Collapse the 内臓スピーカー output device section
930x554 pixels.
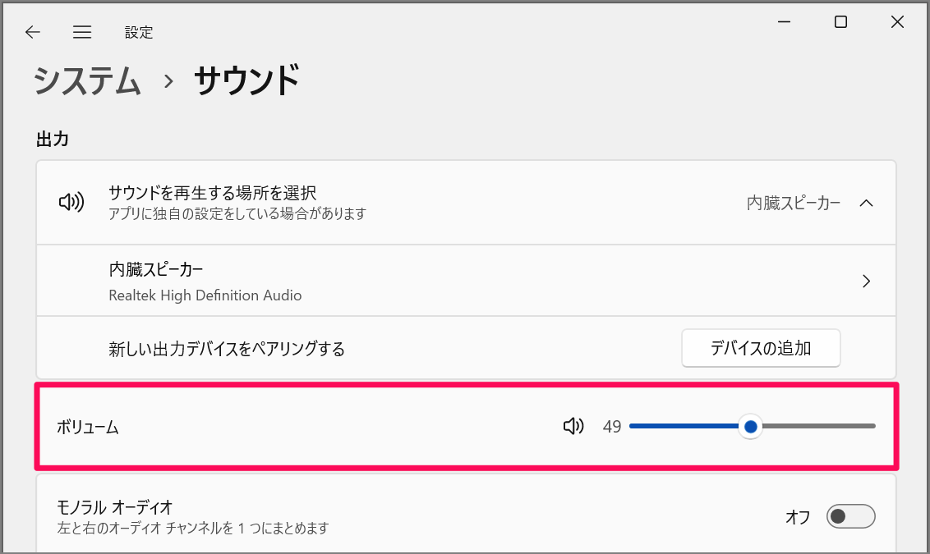click(x=867, y=203)
